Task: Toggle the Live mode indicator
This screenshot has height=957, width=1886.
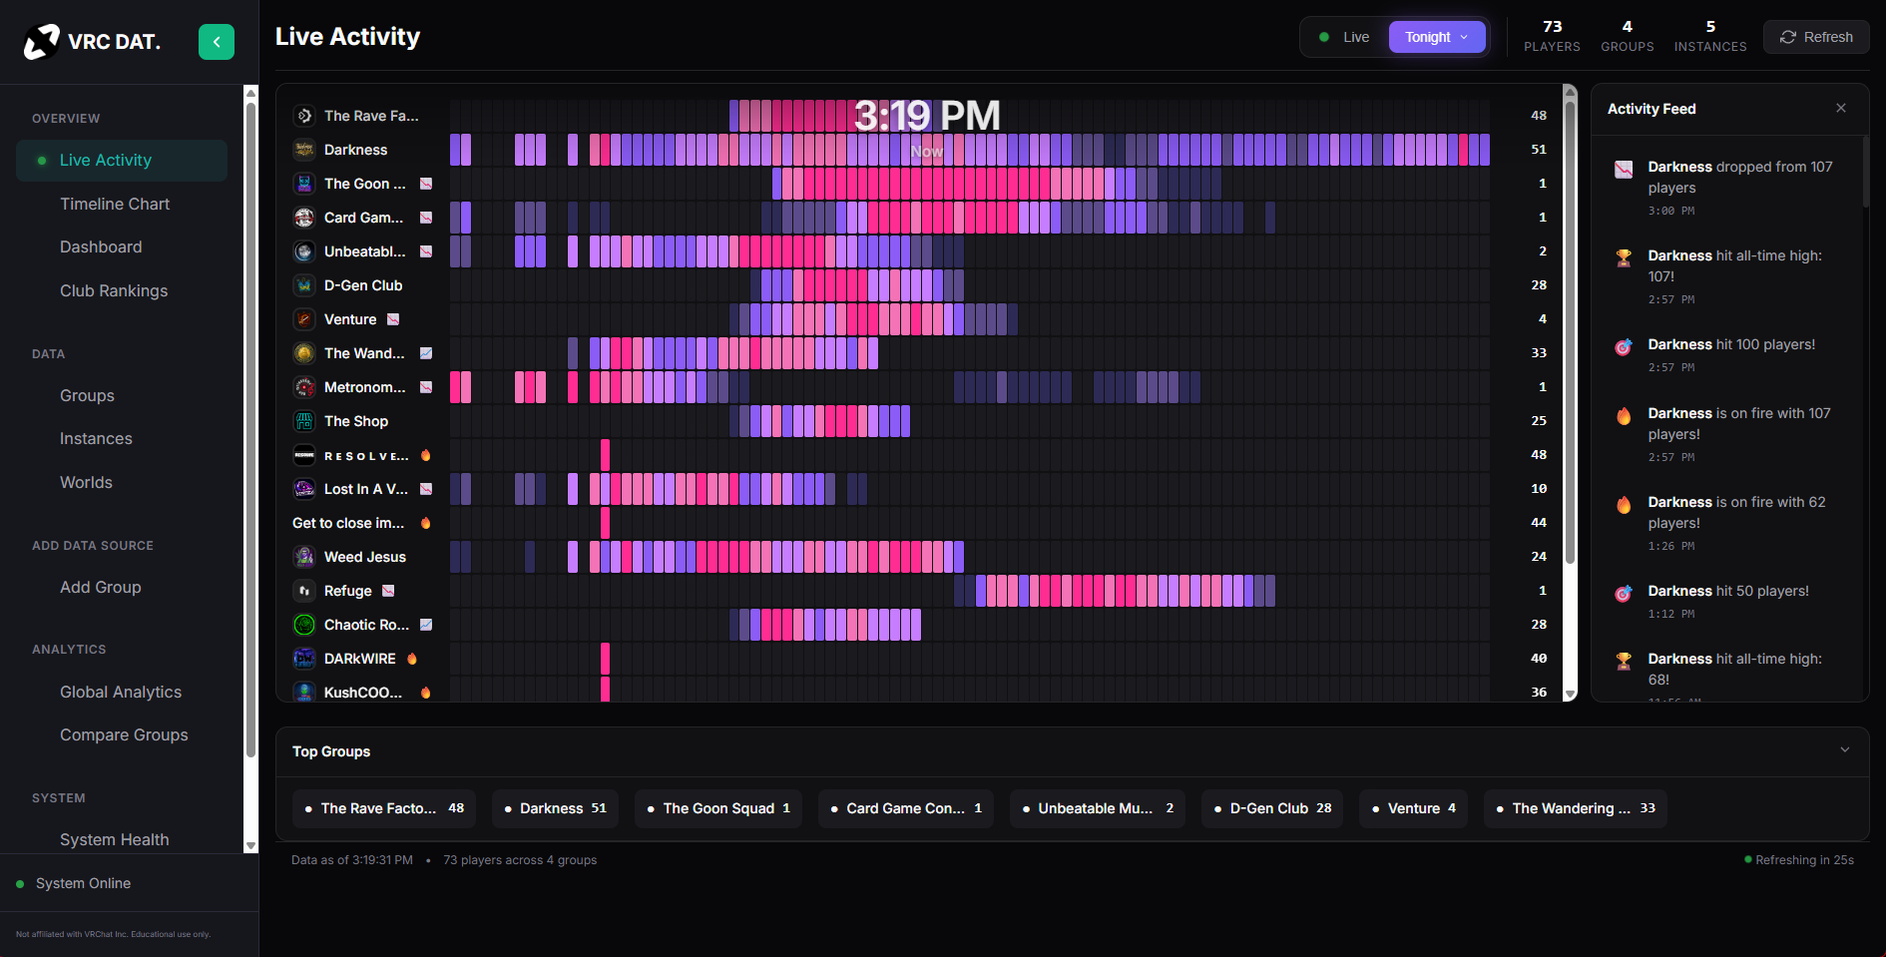Action: point(1344,37)
